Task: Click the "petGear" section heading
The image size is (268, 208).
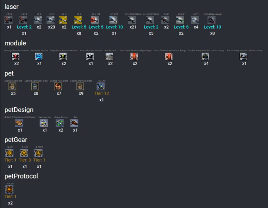Action: point(16,140)
